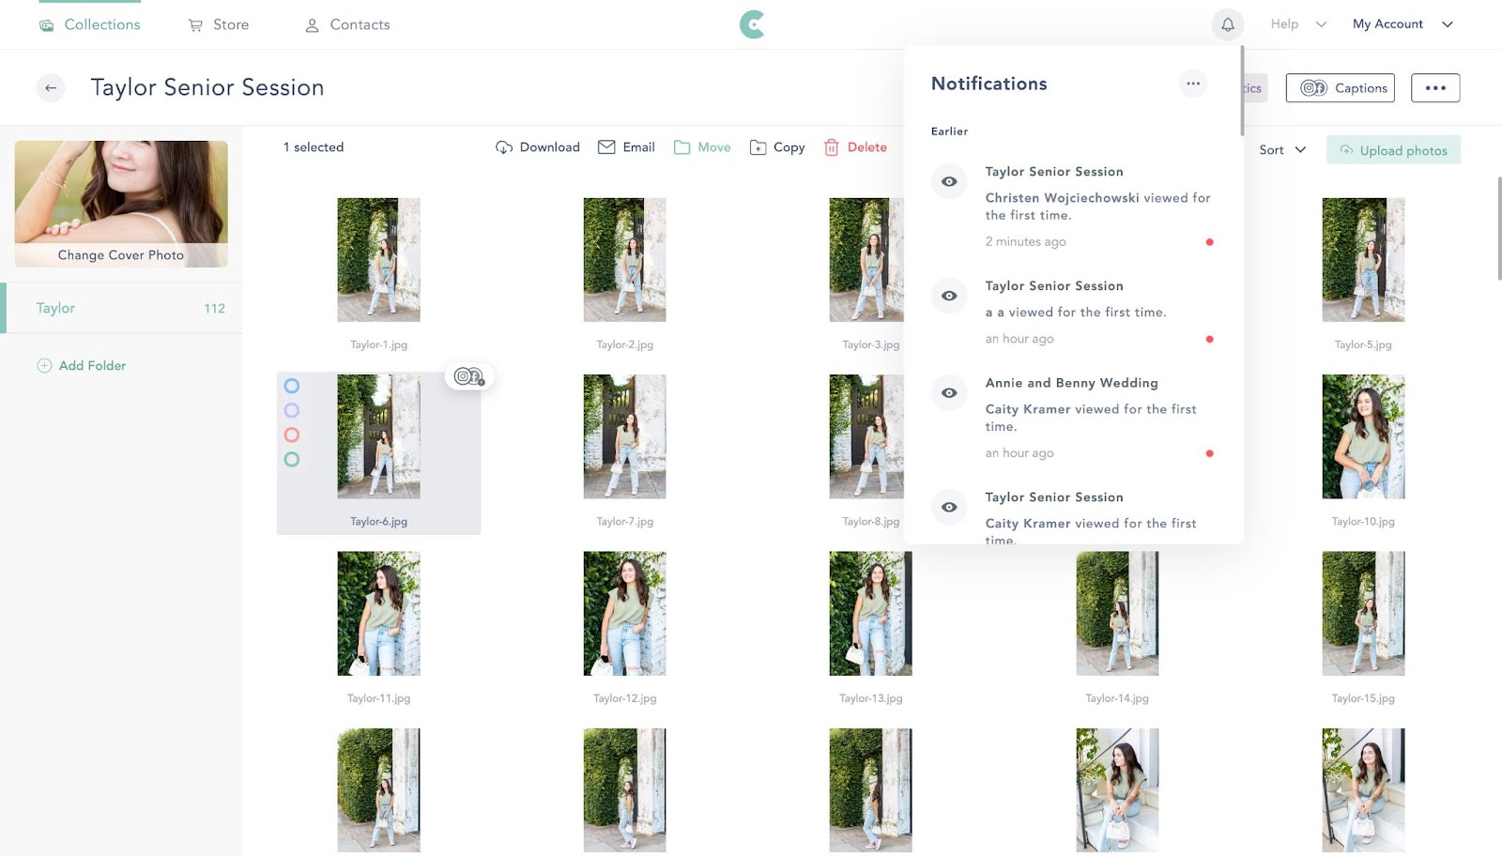Move the selected photo to a folder
This screenshot has height=856, width=1502.
[702, 147]
